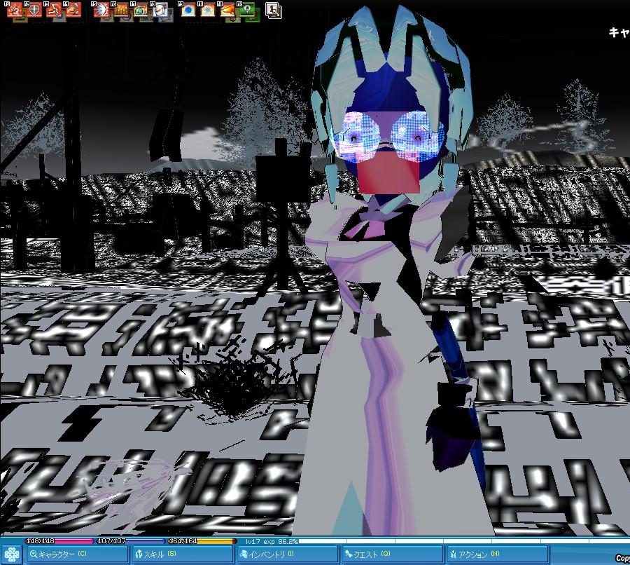Use the F2 shield defense skill

point(32,11)
